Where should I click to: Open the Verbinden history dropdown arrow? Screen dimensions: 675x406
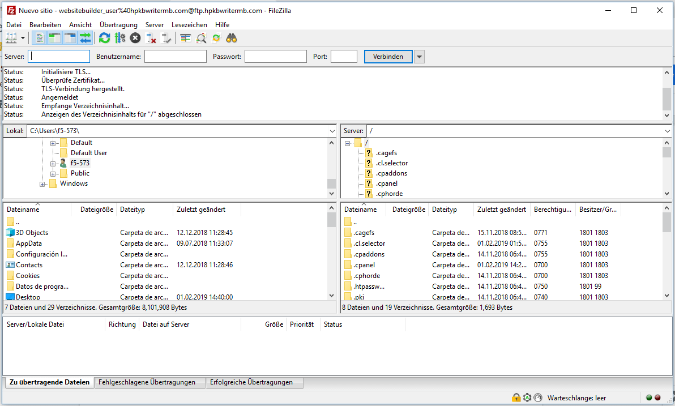(x=419, y=57)
